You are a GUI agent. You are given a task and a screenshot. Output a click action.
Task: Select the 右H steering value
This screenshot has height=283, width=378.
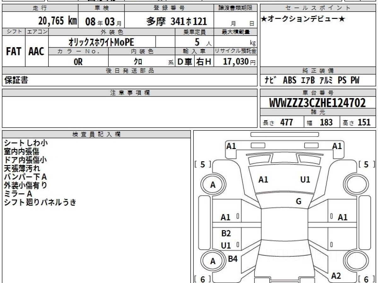(x=204, y=62)
